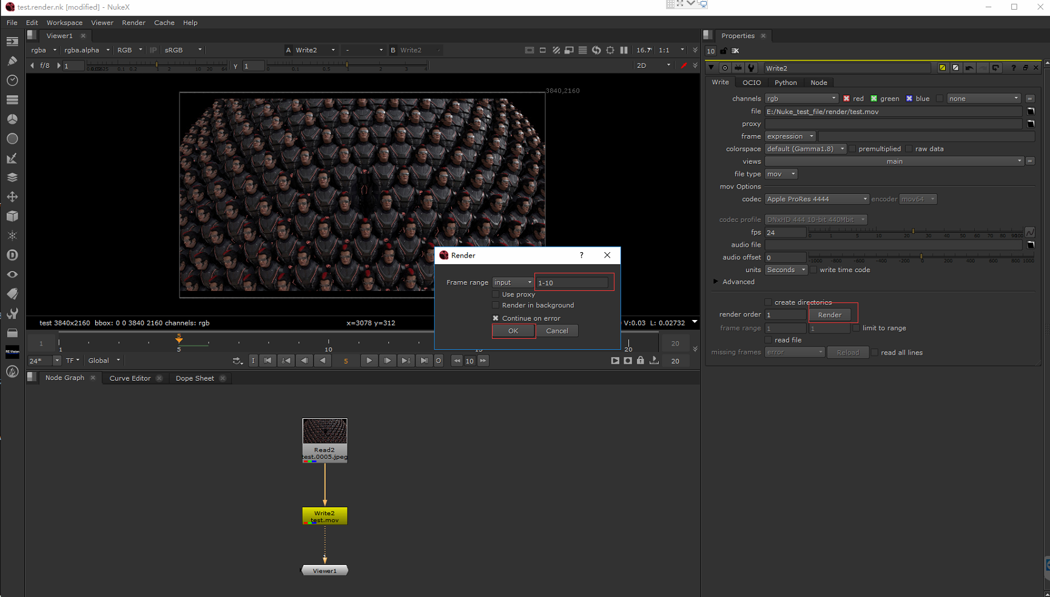Enable Render in background checkbox

(x=496, y=305)
